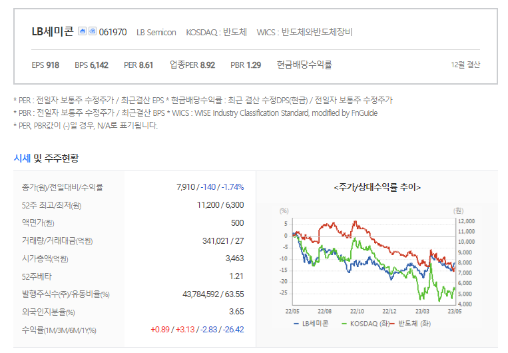Click the PER 8.61 value
The width and height of the screenshot is (508, 353).
pos(138,65)
